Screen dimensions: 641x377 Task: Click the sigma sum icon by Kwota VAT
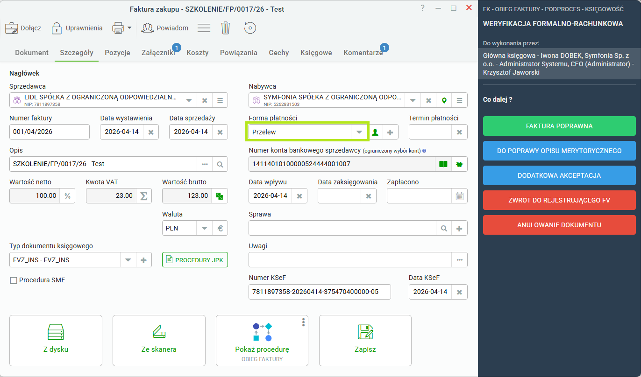point(144,196)
